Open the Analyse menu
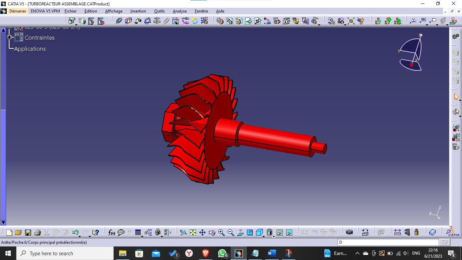Viewport: 462px width, 260px height. 180,11
